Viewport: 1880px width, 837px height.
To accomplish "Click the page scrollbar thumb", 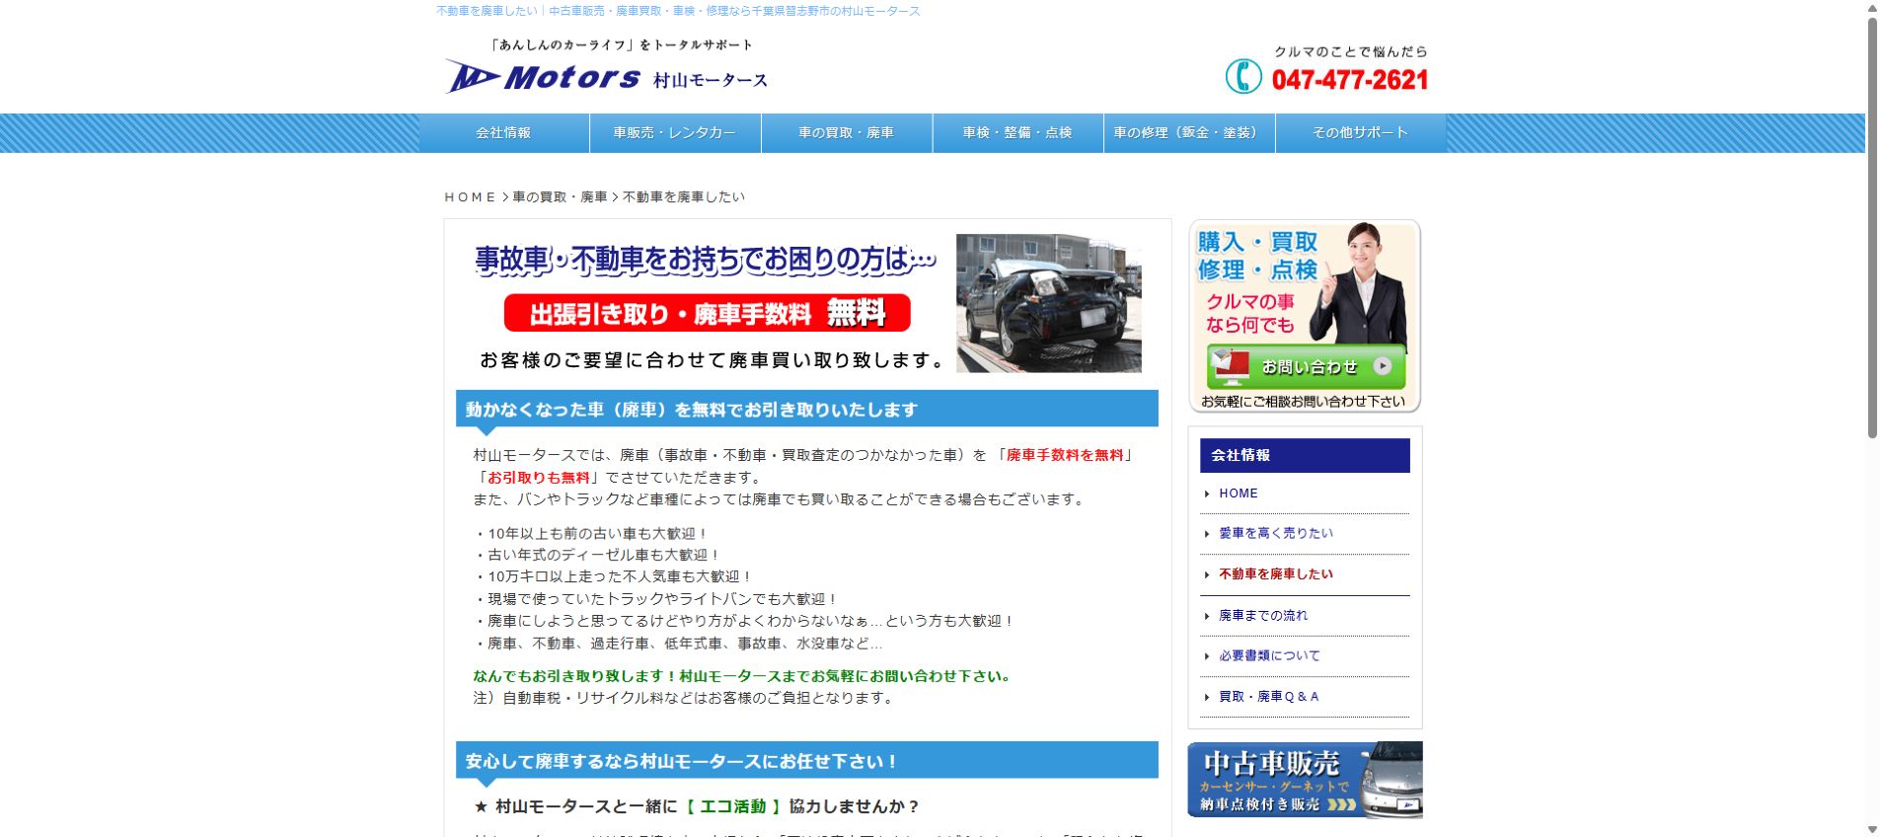I will tap(1872, 227).
